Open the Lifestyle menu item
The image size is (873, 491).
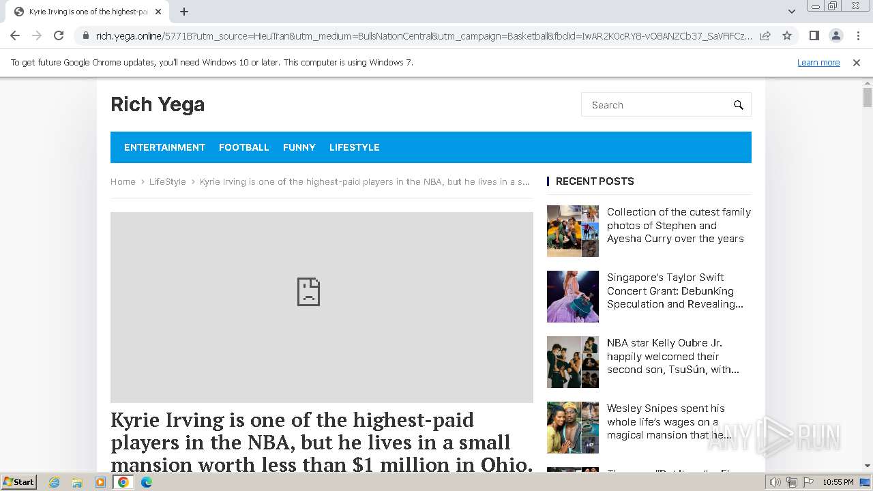355,147
